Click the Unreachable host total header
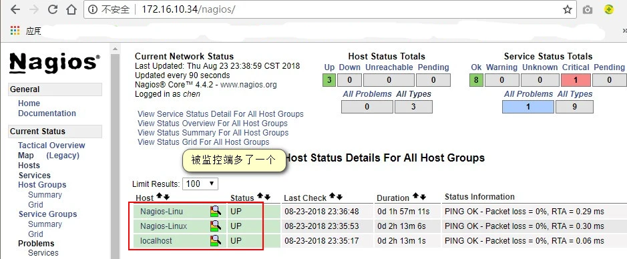Screen dimensions: 627x259 coord(389,67)
